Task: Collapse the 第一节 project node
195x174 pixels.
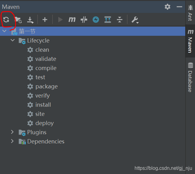Action: click(x=4, y=31)
